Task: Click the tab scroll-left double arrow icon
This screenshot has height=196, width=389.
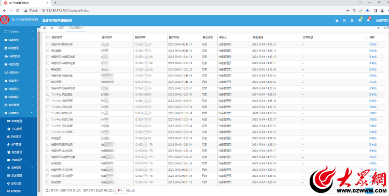Action: pyautogui.click(x=52, y=28)
